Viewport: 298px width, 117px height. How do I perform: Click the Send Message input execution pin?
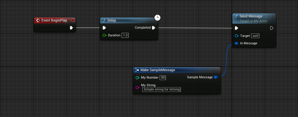[x=236, y=28]
